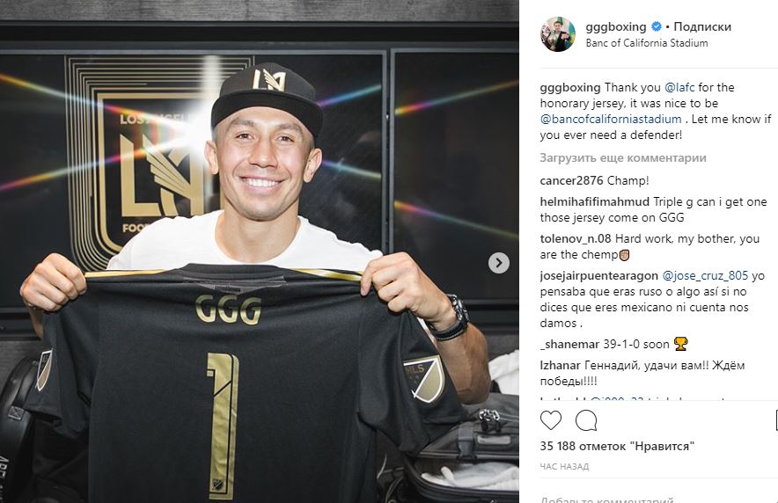Open lzhanar commenter profile
Image resolution: width=778 pixels, height=503 pixels.
(561, 366)
